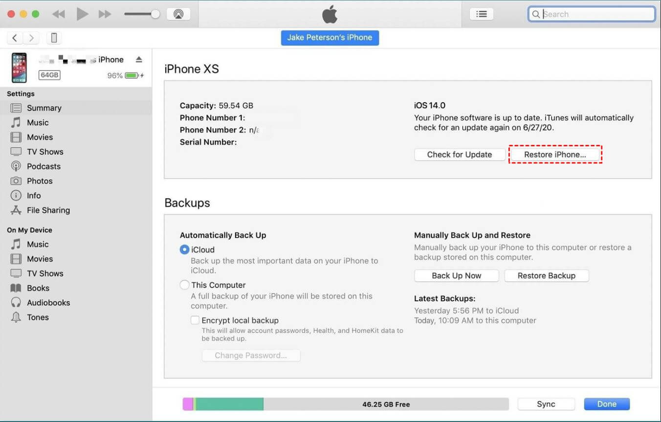Click the rewind previous track button
This screenshot has width=661, height=422.
tap(59, 14)
